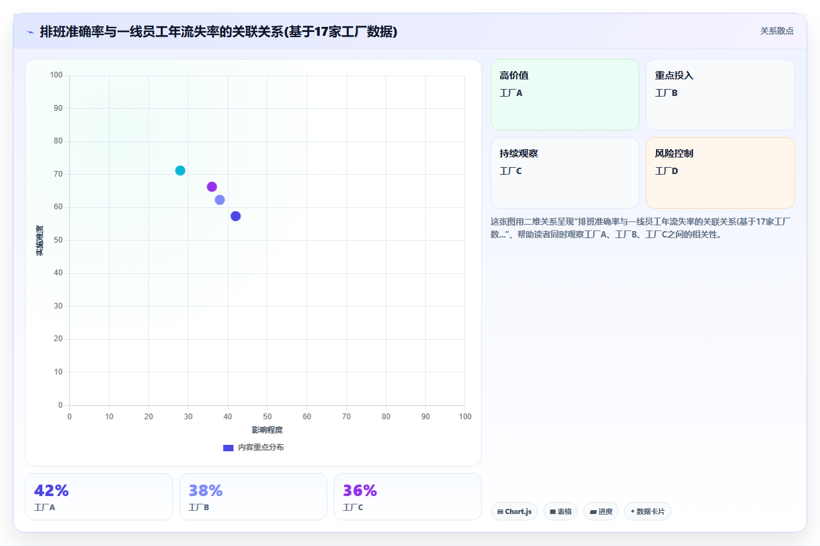This screenshot has width=820, height=546.
Task: Click x-axis tick label 50
Action: click(x=267, y=417)
